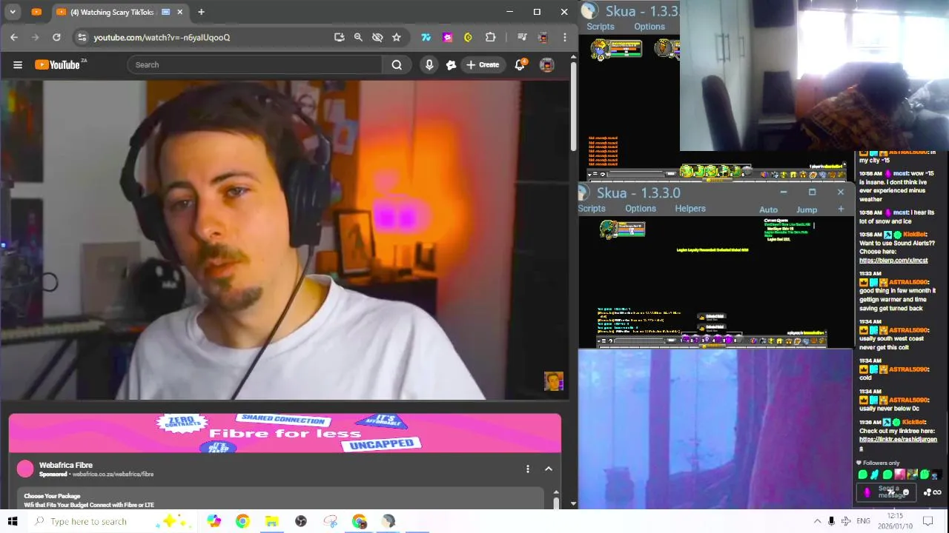The height and width of the screenshot is (533, 949).
Task: Show hidden system tray icons
Action: 817,521
